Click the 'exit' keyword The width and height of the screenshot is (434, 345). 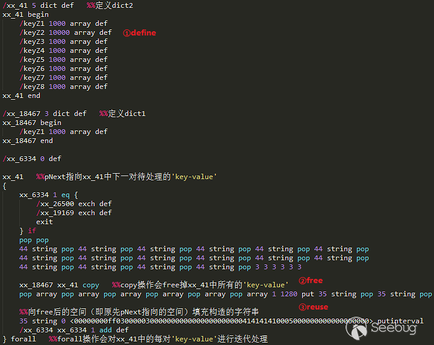(45, 222)
